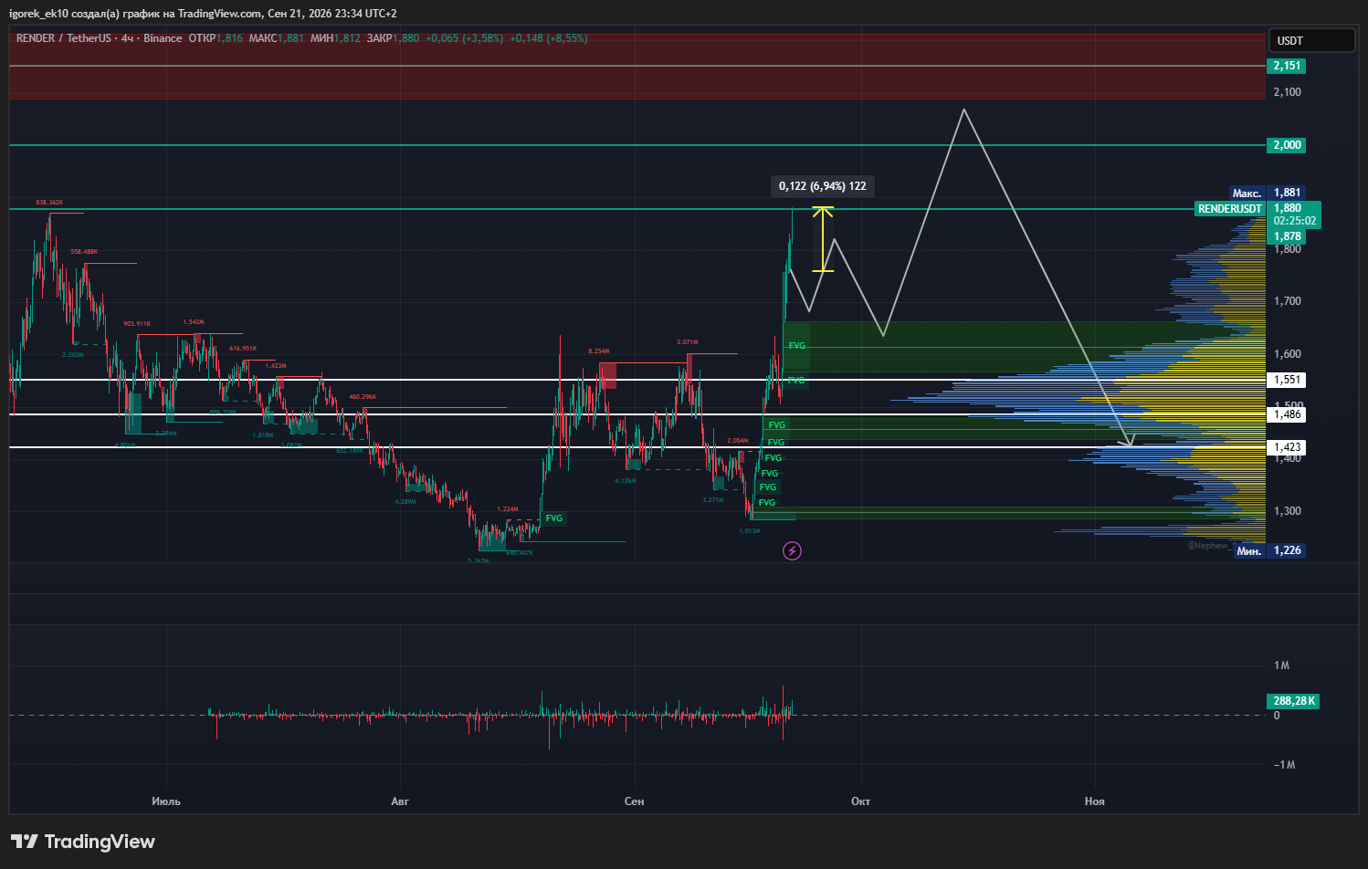Click the Binance exchange name in header
Image resolution: width=1368 pixels, height=869 pixels.
click(x=163, y=38)
